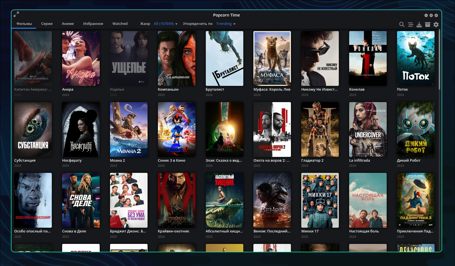Click the Упорядочить по label
This screenshot has width=455, height=266.
(x=198, y=24)
